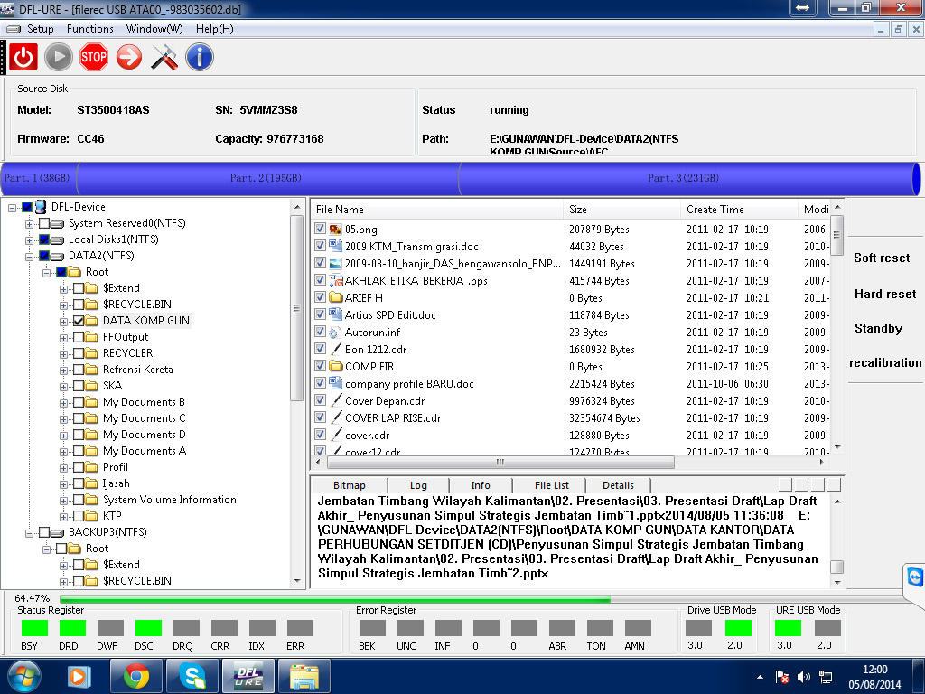This screenshot has height=694, width=925.
Task: Expand the My Documents B folder
Action: coord(64,402)
